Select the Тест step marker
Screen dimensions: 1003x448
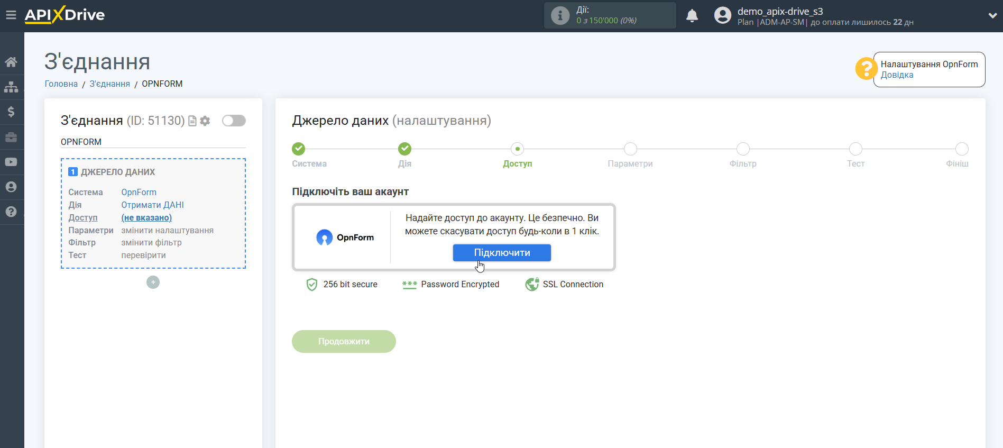point(855,149)
